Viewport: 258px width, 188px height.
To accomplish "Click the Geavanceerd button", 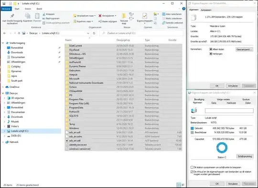I will (x=244, y=49).
